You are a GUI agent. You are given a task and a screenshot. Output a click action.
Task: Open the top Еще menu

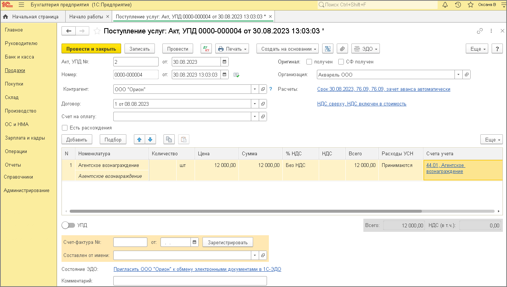point(477,49)
